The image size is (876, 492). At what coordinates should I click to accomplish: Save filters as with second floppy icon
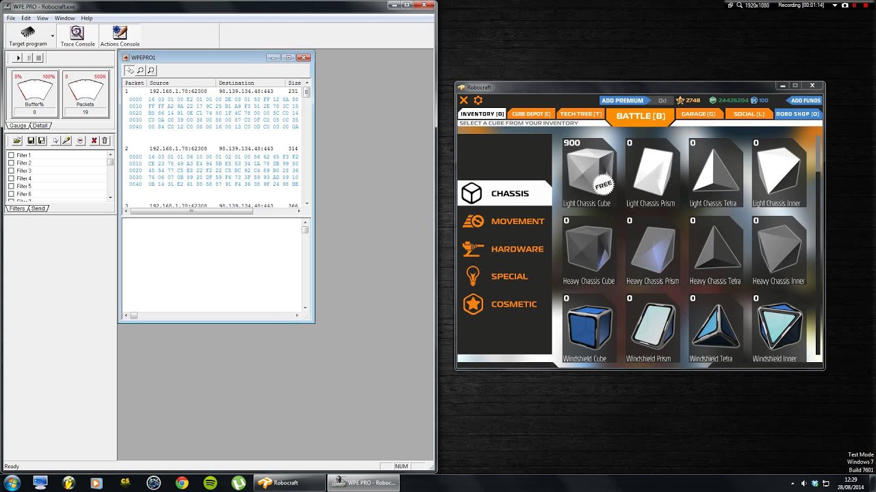pyautogui.click(x=41, y=140)
